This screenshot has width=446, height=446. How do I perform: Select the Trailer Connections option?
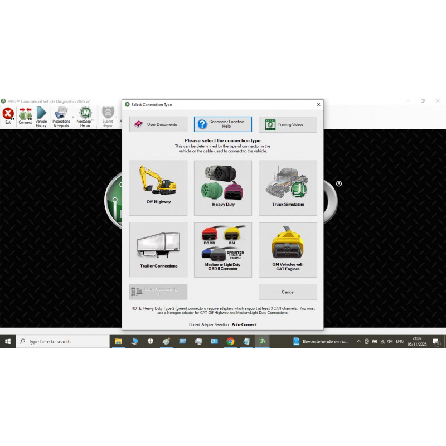pyautogui.click(x=158, y=249)
